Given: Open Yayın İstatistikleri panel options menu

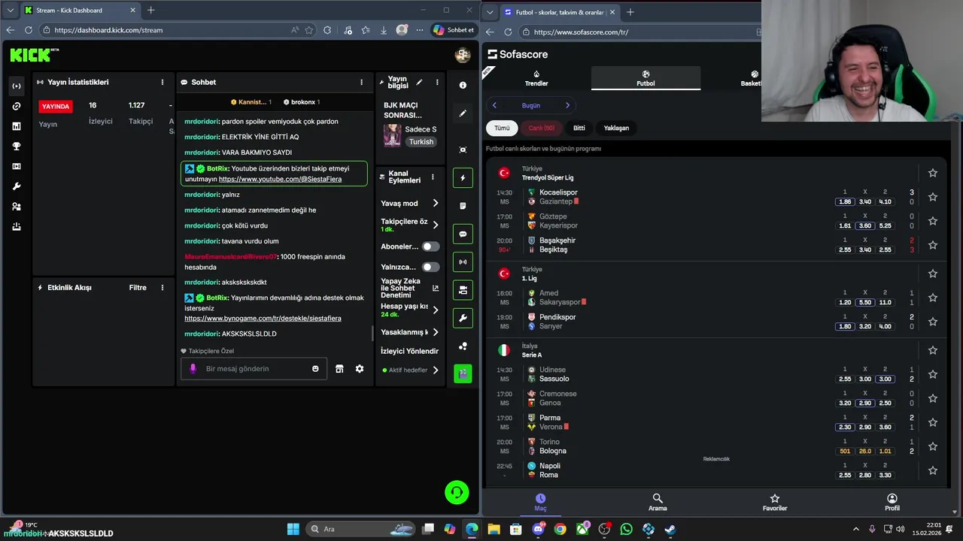Looking at the screenshot, I should pos(162,82).
